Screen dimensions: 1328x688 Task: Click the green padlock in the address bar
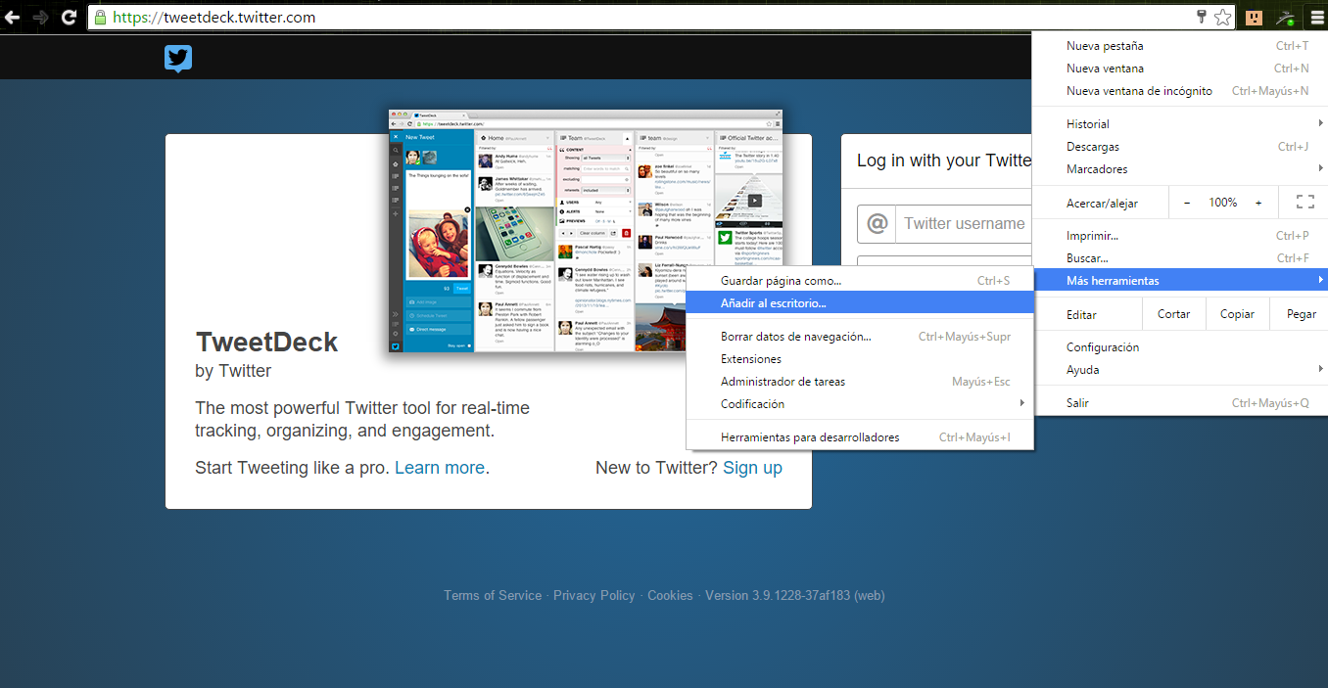click(x=99, y=18)
